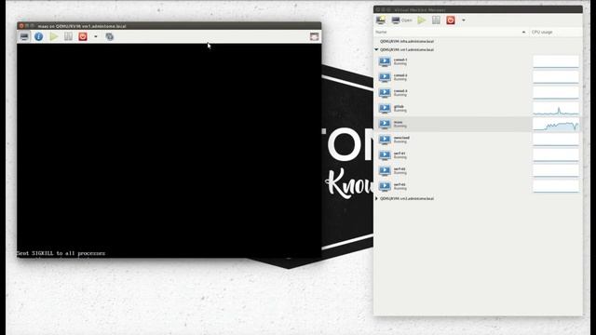
Task: Expand the QEMU/KVM vm2 connection
Action: (376, 198)
